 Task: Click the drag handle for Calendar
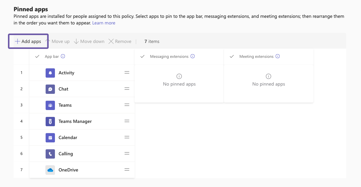tap(127, 137)
